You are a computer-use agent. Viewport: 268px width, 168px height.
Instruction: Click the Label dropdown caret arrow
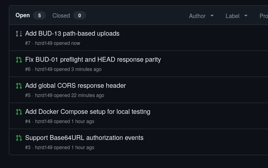246,16
